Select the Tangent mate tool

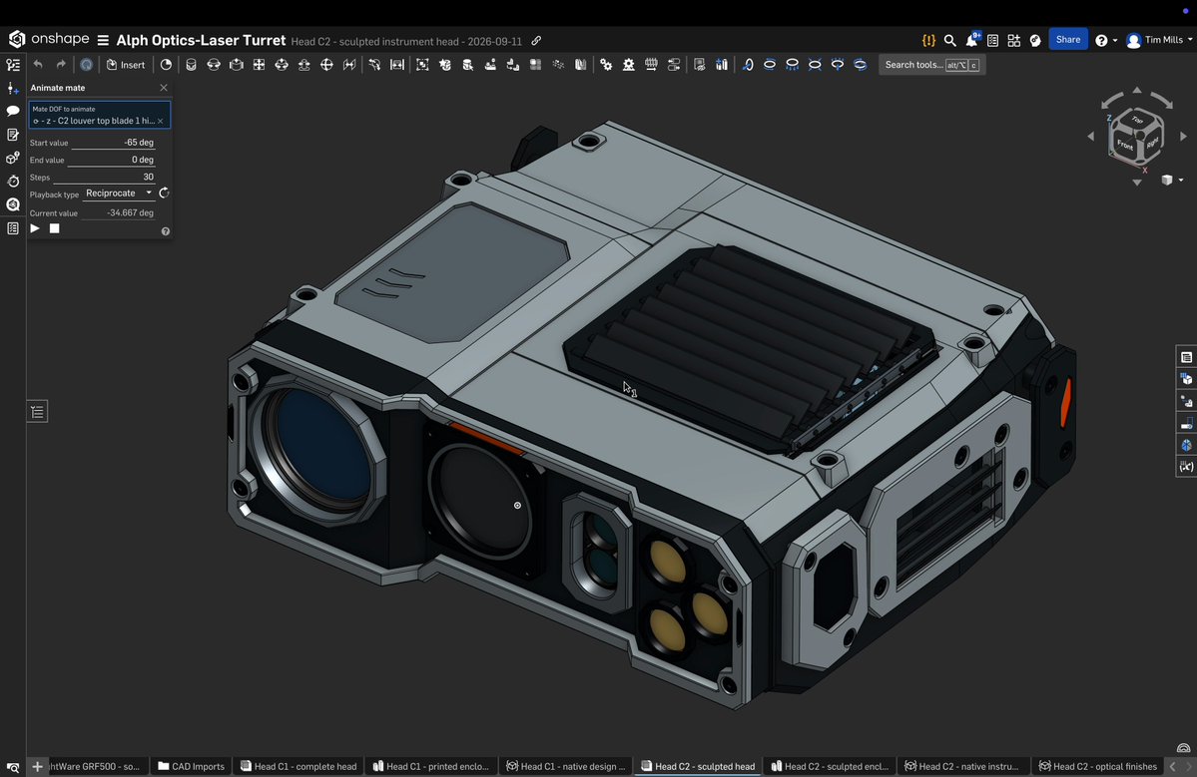374,65
